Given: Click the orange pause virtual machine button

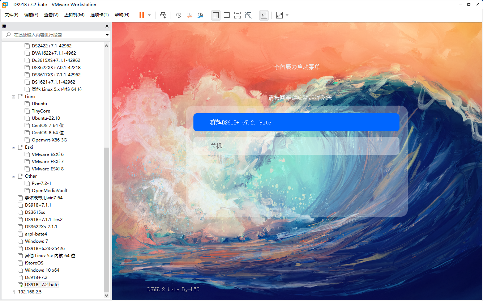Looking at the screenshot, I should 142,15.
